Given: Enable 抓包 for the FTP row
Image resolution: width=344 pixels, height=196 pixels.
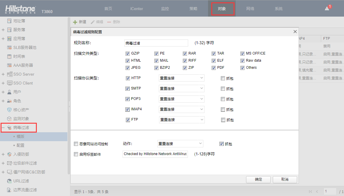Looking at the screenshot, I should (x=223, y=120).
